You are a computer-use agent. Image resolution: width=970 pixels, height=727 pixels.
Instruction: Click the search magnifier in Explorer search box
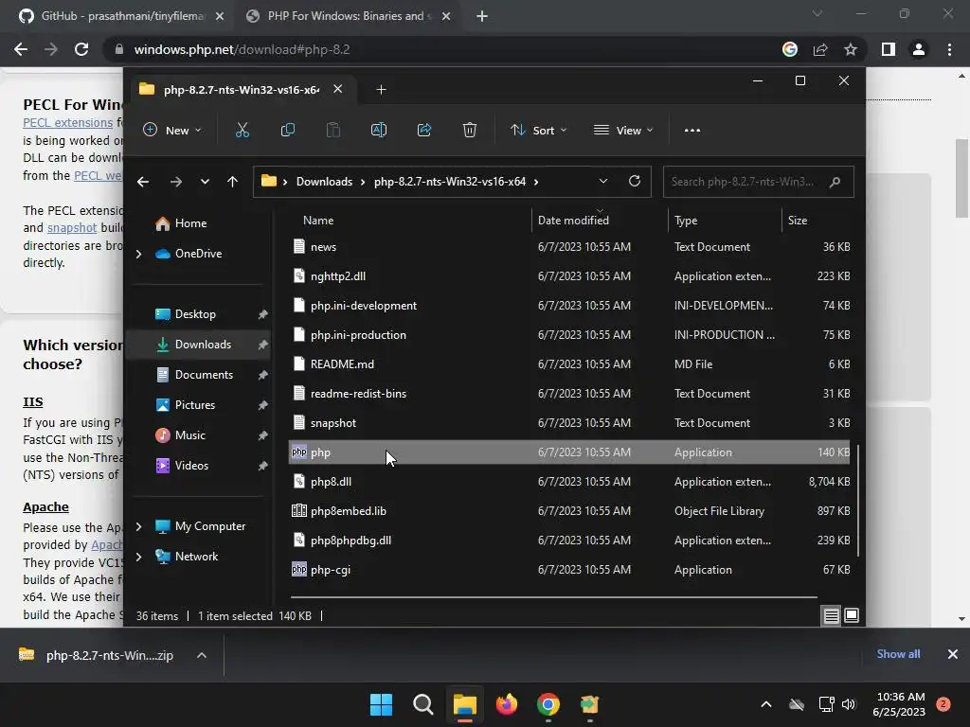pyautogui.click(x=835, y=182)
